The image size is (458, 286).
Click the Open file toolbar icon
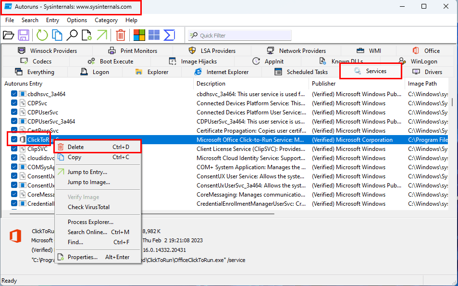pos(9,36)
